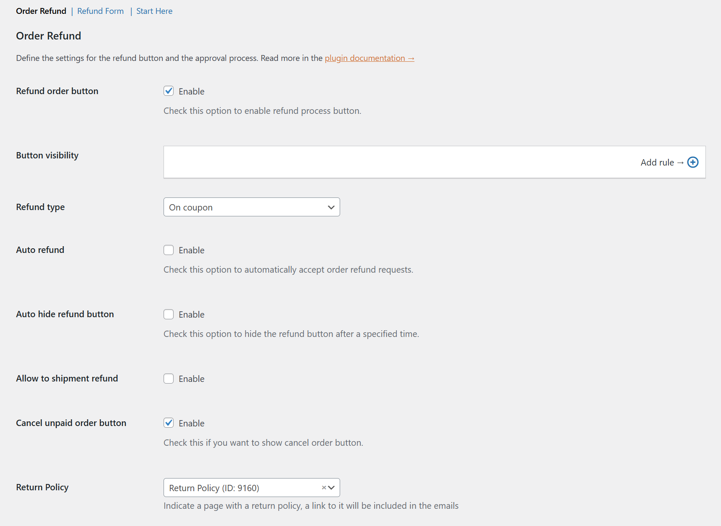Click the Return Policy dropdown chevron

[331, 487]
